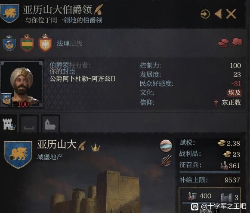Click the red coins tax icon
Image resolution: width=250 pixels, height=213 pixels.
pos(223,43)
